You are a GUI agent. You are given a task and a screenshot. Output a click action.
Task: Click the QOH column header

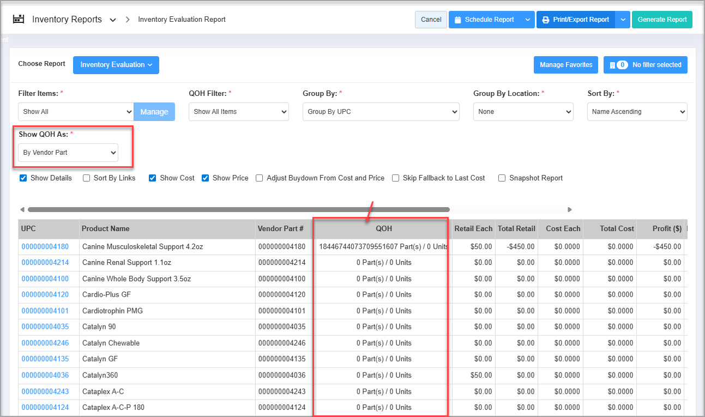[383, 228]
